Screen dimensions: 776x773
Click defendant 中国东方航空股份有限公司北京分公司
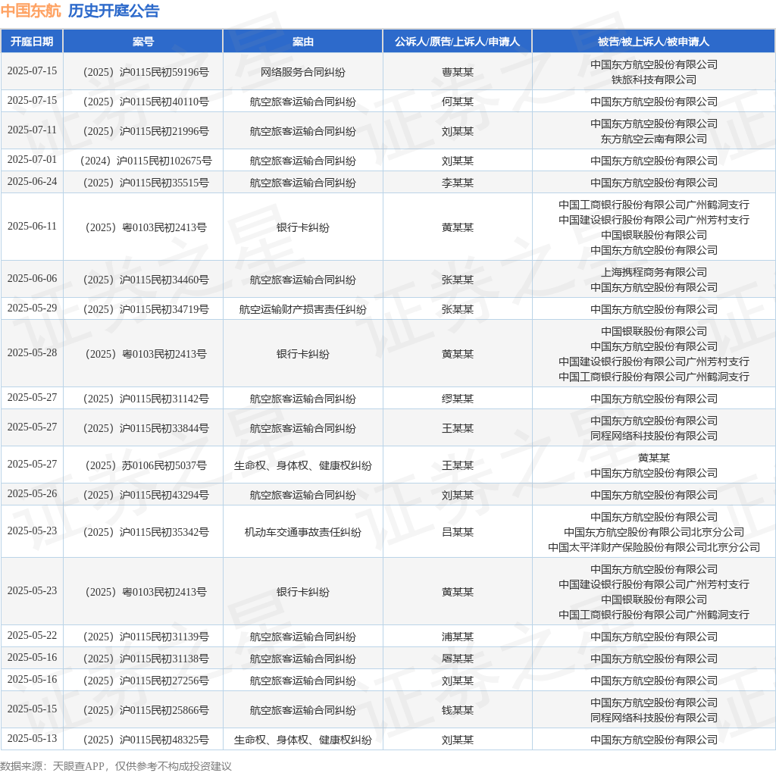point(654,532)
